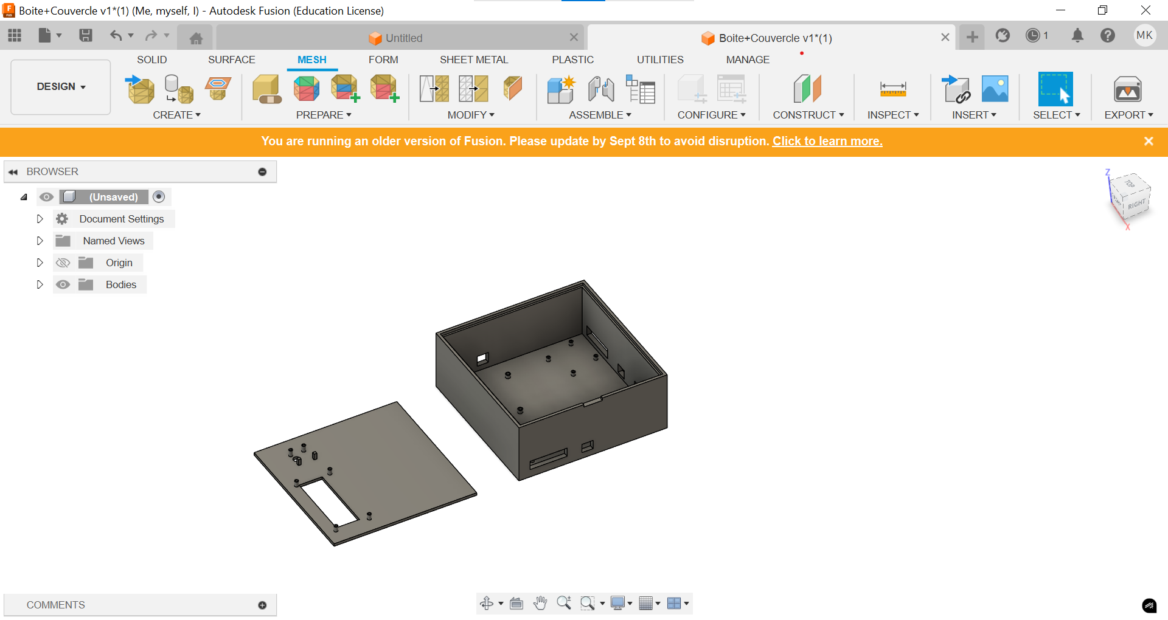
Task: Click the Save icon
Action: 86,36
